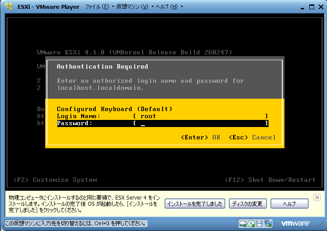Click the Ctrl+G status bar message
Screen dimensions: 327x231
pyautogui.click(x=76, y=223)
